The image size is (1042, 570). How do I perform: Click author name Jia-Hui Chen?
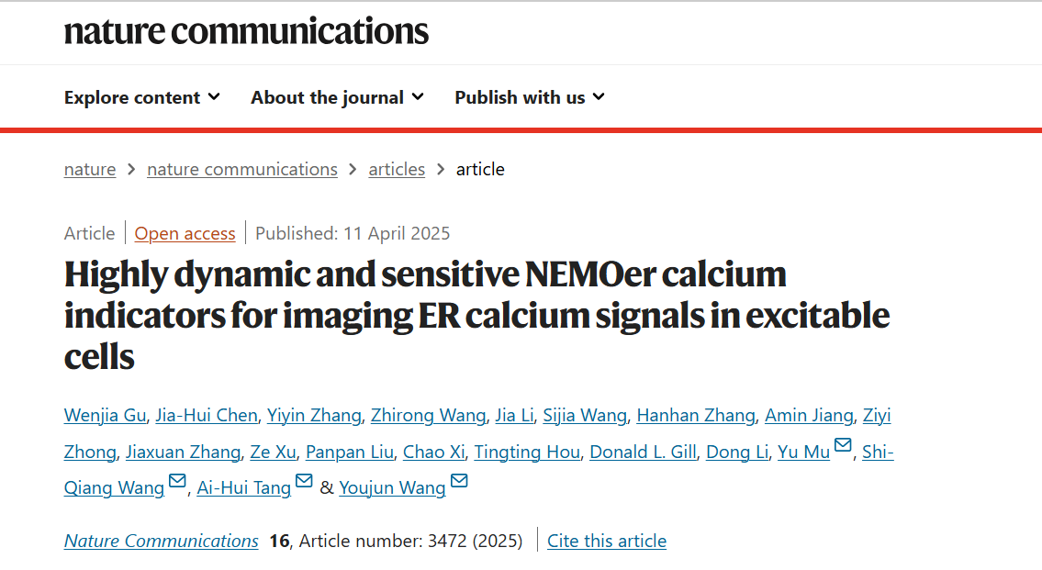click(x=206, y=415)
